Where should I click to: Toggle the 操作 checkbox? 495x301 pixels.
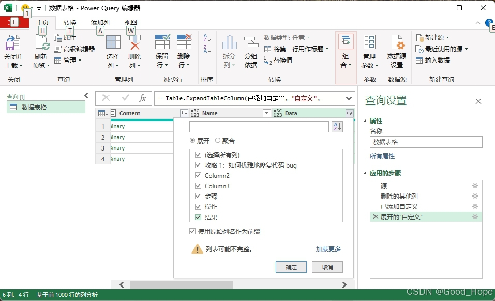[x=198, y=206]
